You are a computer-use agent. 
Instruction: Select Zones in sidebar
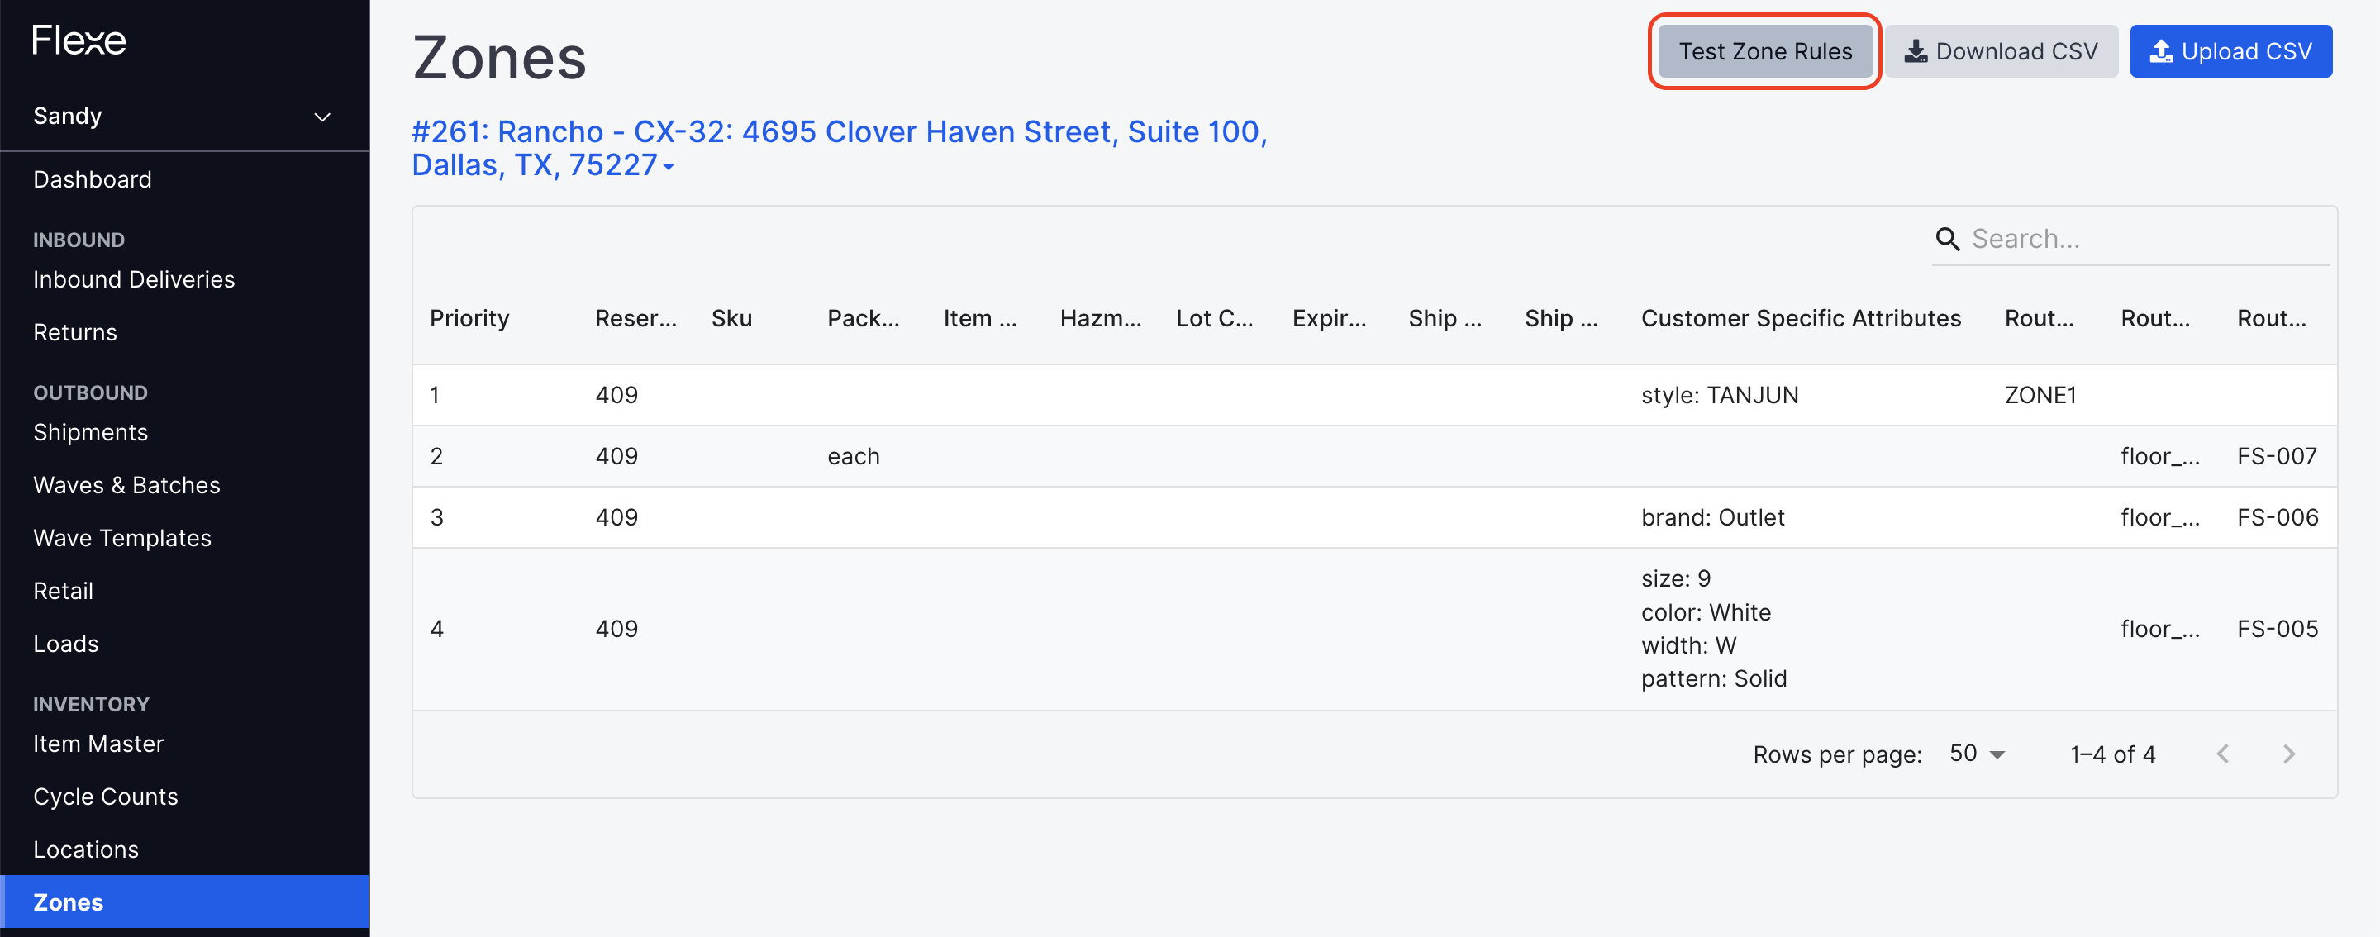183,902
